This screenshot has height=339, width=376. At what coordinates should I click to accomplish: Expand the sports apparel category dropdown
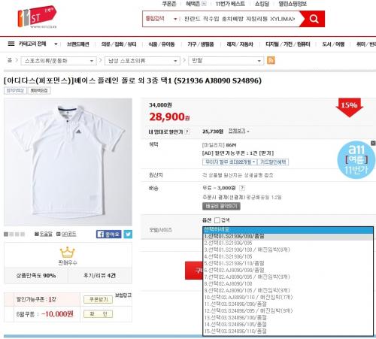coord(59,61)
